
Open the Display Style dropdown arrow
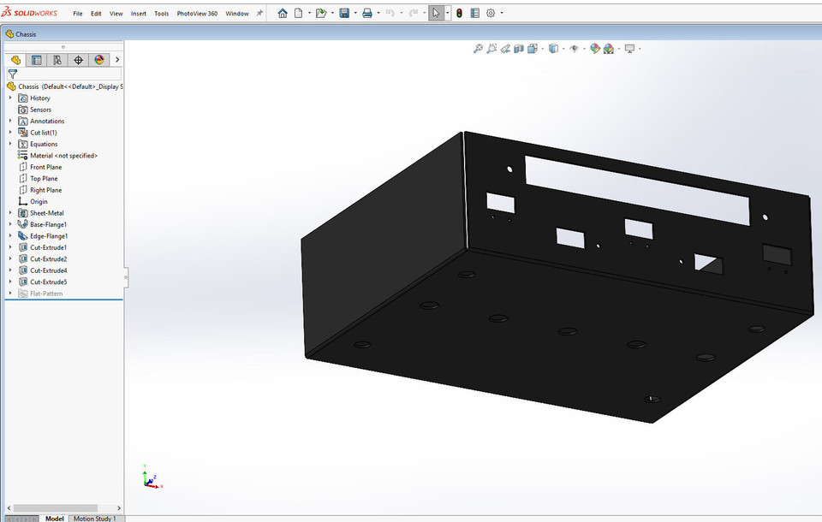click(563, 49)
